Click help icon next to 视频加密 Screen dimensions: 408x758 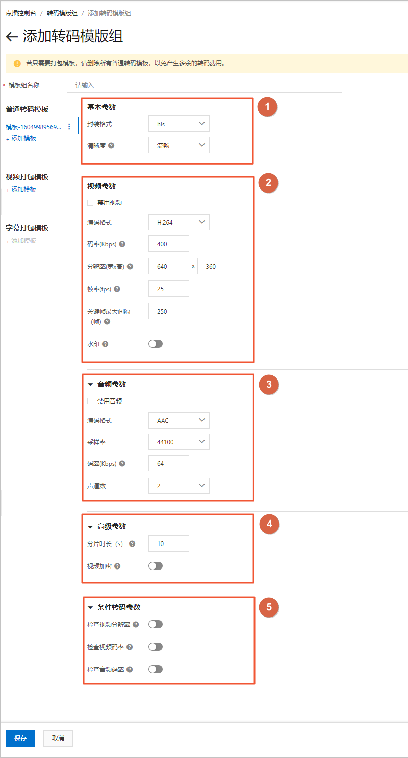coord(117,566)
